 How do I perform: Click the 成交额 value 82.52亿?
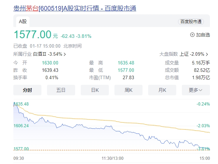(202, 70)
